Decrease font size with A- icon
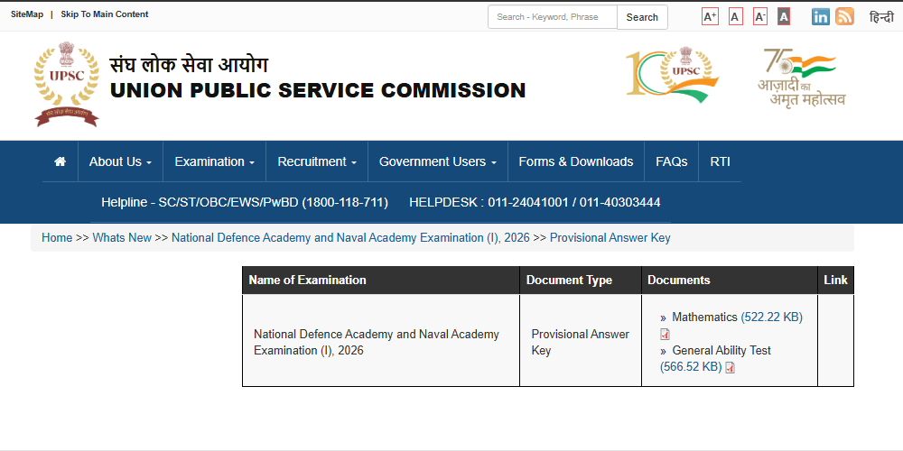This screenshot has width=903, height=451. pos(760,16)
